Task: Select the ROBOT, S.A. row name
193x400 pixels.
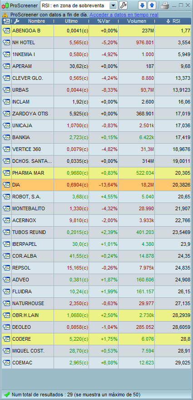Action: [26, 197]
